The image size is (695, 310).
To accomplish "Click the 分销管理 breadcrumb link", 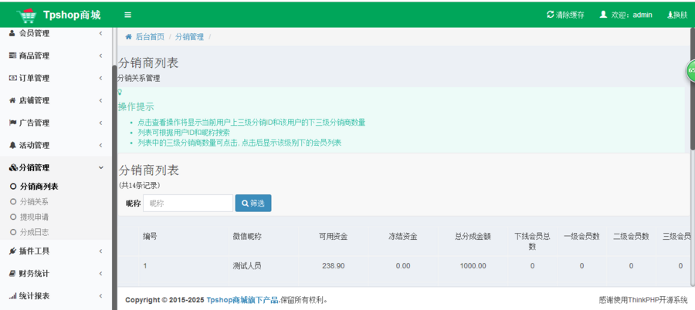I will pos(190,37).
